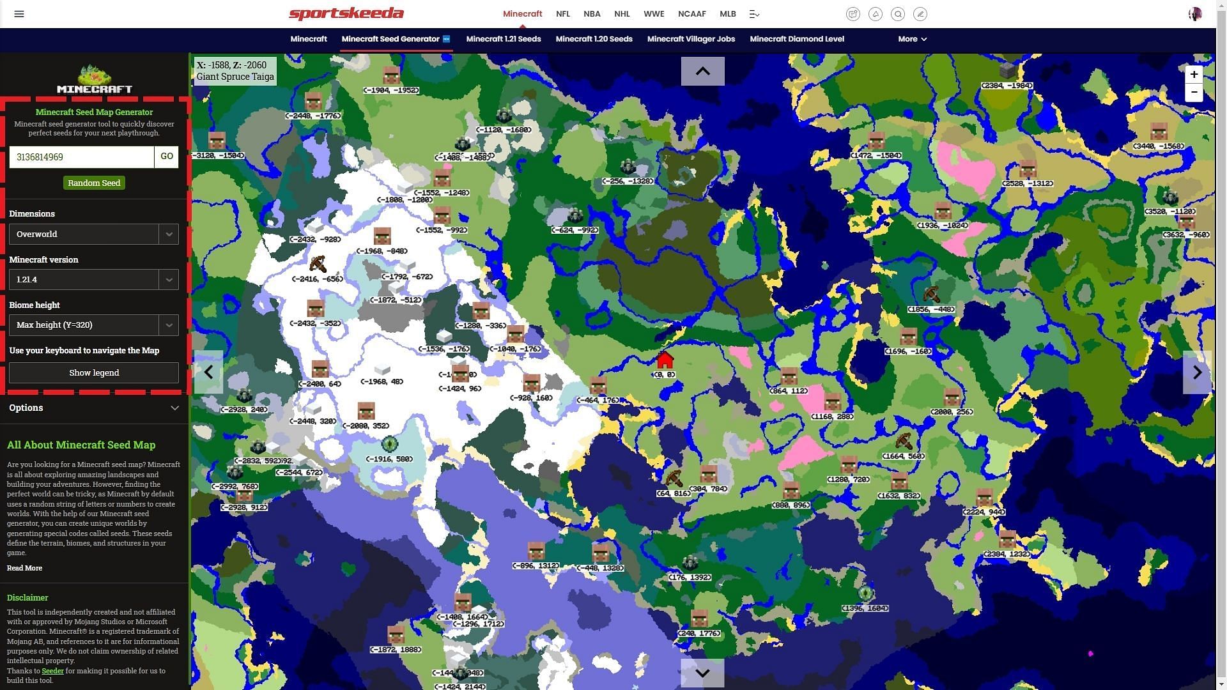Select the Minecraft tab in navbar
The width and height of the screenshot is (1227, 690).
523,14
